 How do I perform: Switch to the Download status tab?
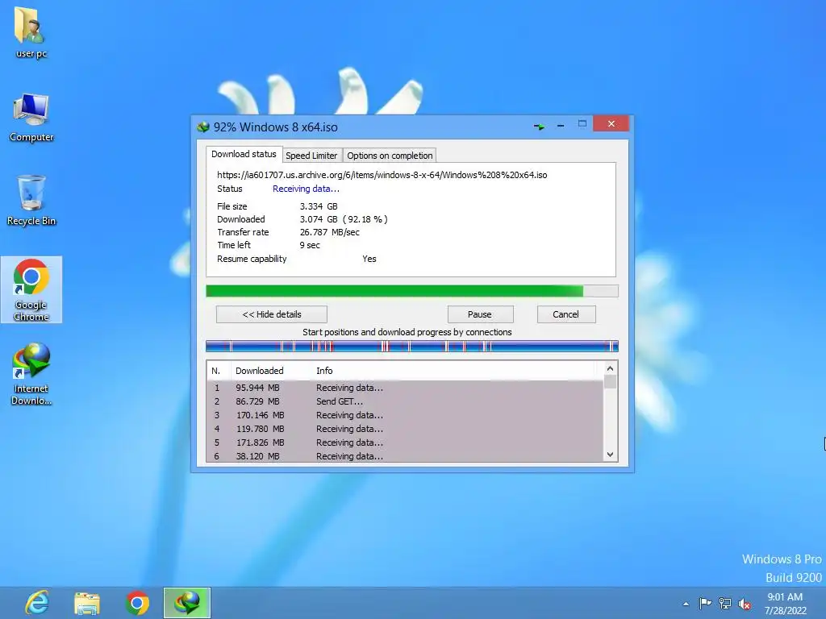pos(244,154)
